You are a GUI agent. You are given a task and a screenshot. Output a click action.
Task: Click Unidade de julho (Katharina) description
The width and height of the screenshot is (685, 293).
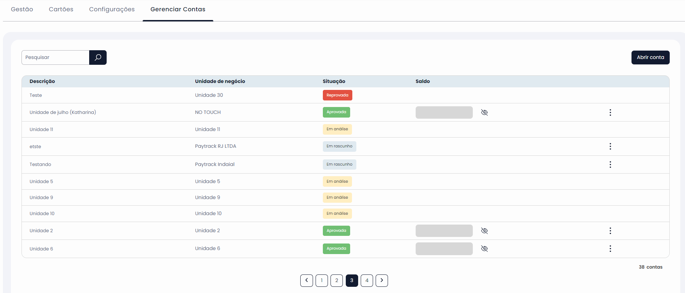63,112
